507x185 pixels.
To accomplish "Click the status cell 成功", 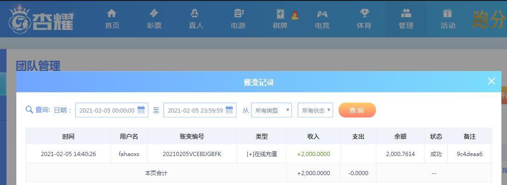I will tap(436, 154).
